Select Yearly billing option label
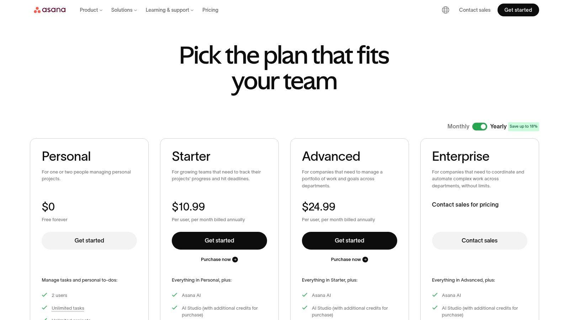This screenshot has height=320, width=569. (498, 127)
